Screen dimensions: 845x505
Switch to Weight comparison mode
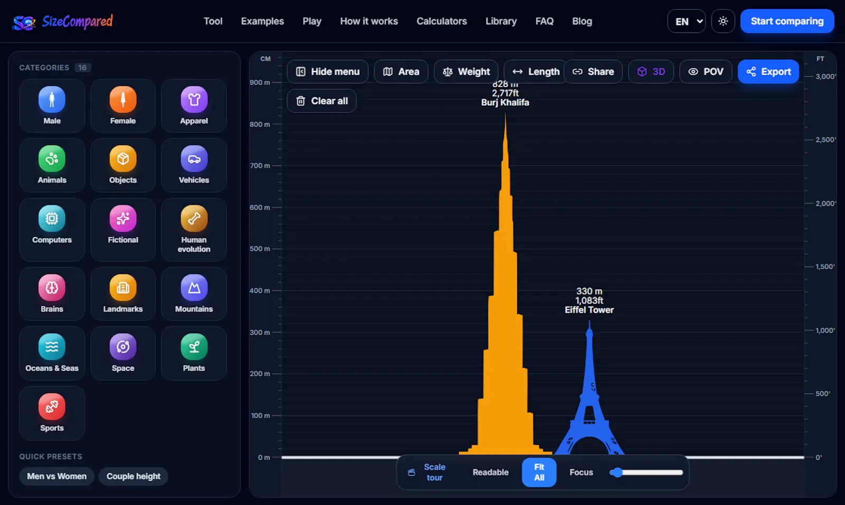[466, 71]
